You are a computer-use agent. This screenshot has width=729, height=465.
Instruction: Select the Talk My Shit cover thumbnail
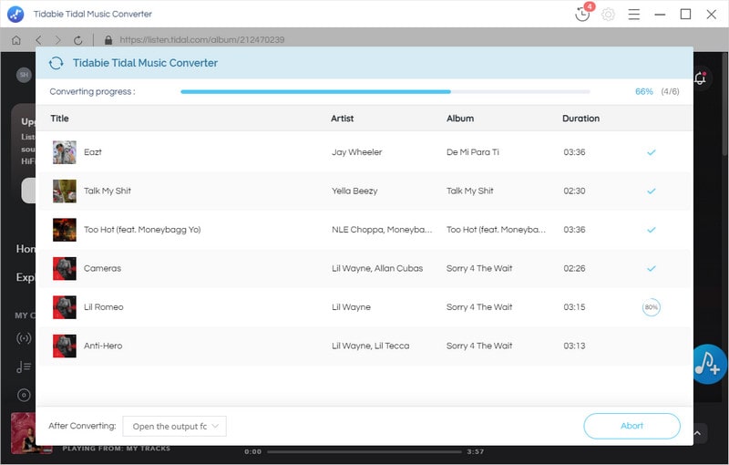coord(64,191)
